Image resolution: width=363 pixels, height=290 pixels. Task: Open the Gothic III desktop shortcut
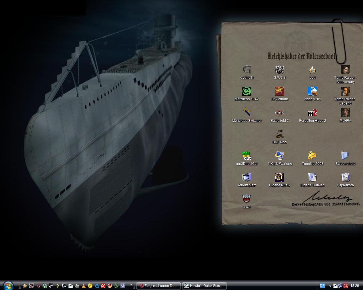click(x=247, y=72)
